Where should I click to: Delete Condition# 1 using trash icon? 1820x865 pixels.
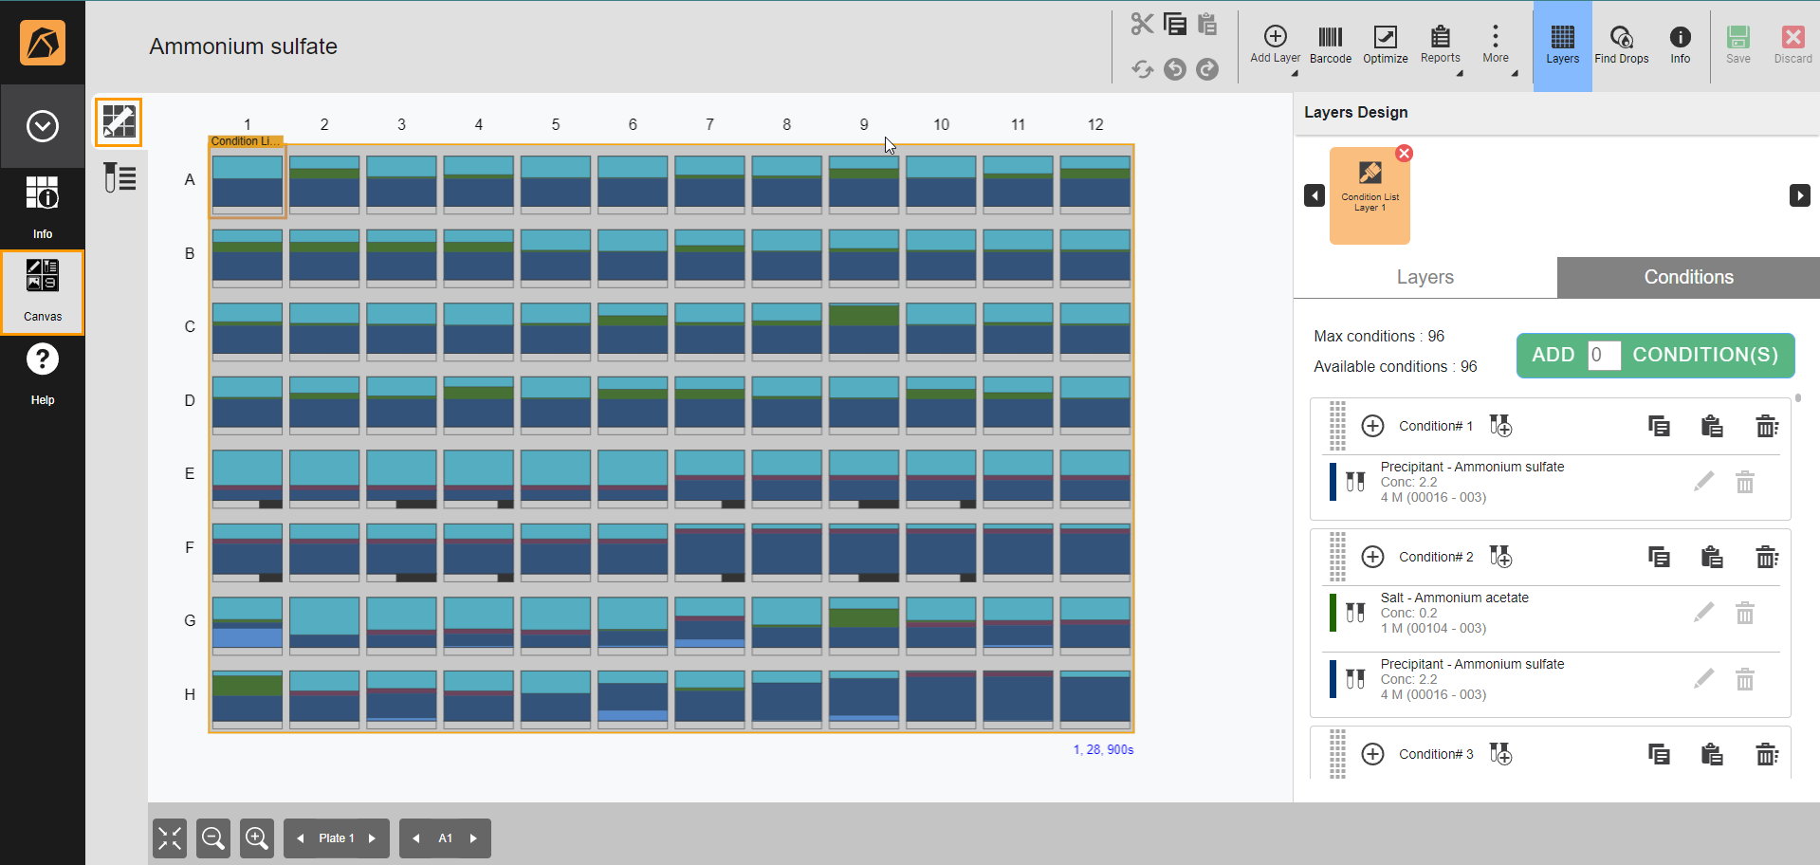pos(1766,426)
